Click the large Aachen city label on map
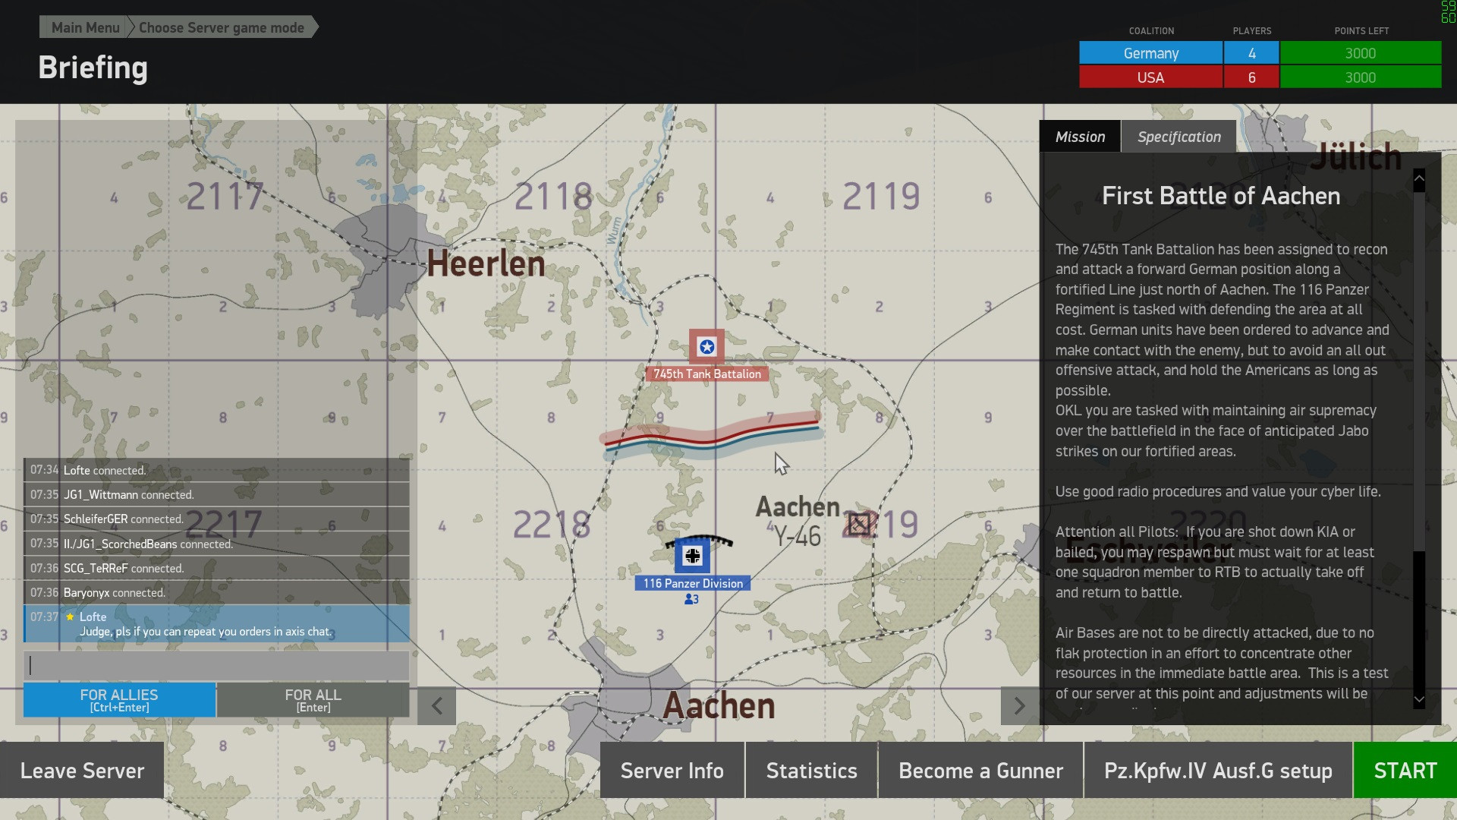Viewport: 1457px width, 820px height. 719,706
